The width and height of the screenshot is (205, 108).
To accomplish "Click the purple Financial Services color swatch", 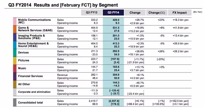I will (15, 76).
